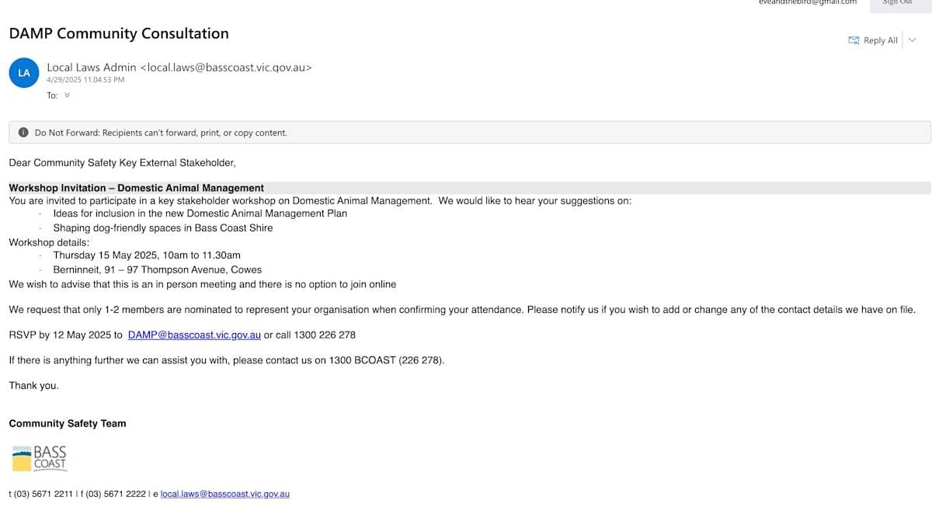Click the Reply All envelope icon

(854, 40)
